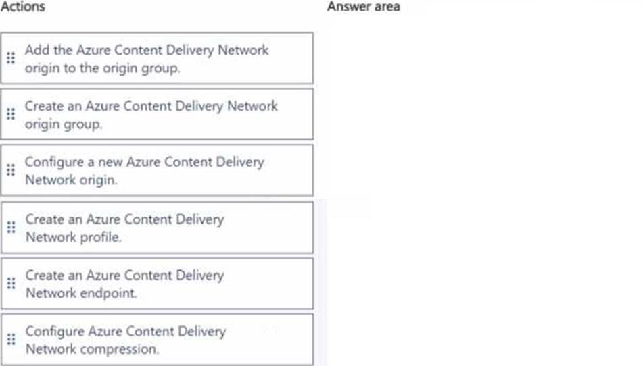Click the Answer area heading
Viewport: 643px width, 366px height.
point(363,7)
